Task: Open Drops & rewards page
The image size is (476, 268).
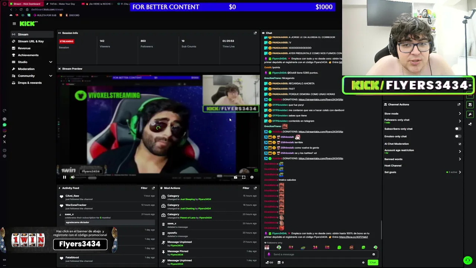Action: click(x=32, y=83)
